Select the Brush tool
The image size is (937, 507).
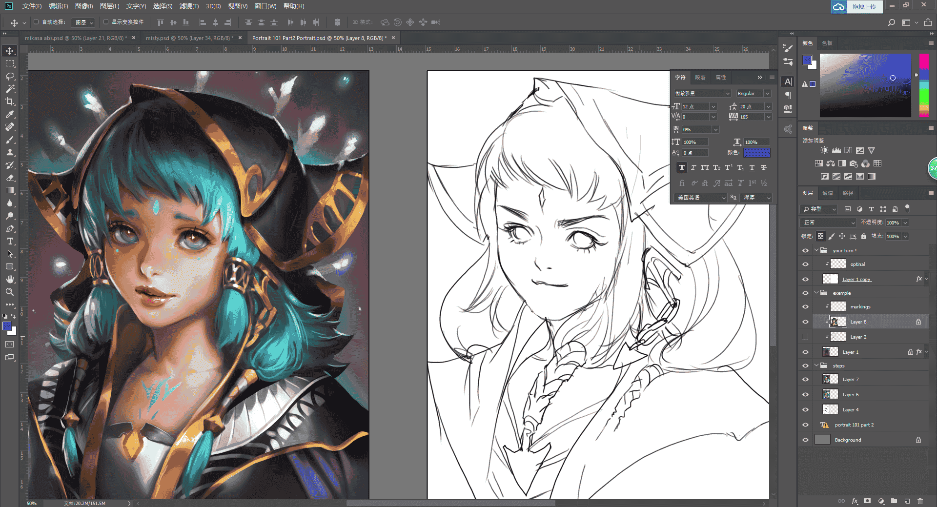[10, 140]
